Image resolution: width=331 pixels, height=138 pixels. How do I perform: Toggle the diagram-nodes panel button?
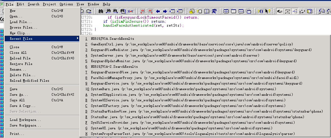pos(287,11)
